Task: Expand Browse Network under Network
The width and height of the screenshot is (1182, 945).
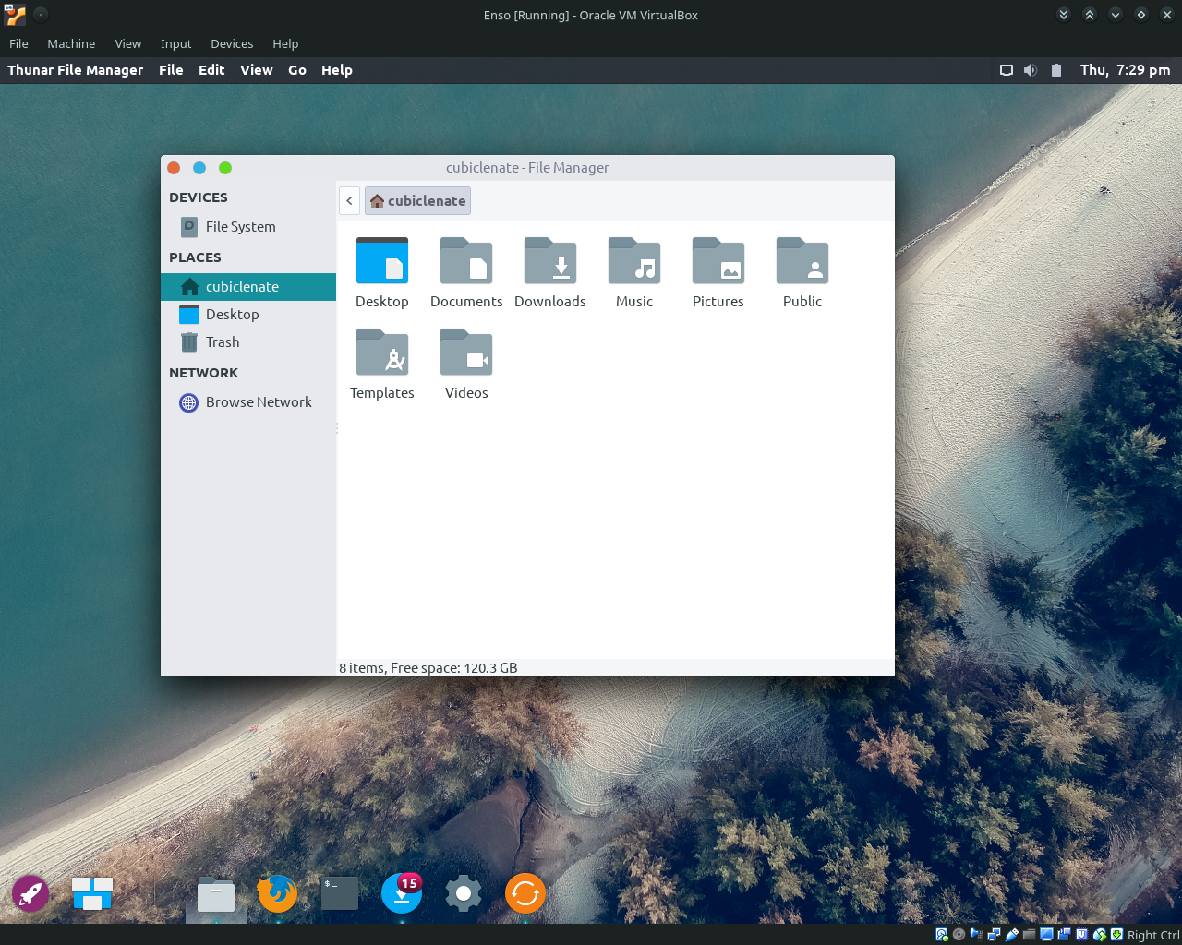Action: [x=259, y=402]
